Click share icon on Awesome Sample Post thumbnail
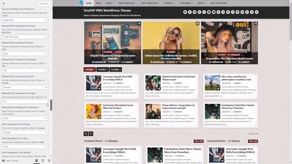Viewport: 292px width, 164px height. pyautogui.click(x=99, y=89)
